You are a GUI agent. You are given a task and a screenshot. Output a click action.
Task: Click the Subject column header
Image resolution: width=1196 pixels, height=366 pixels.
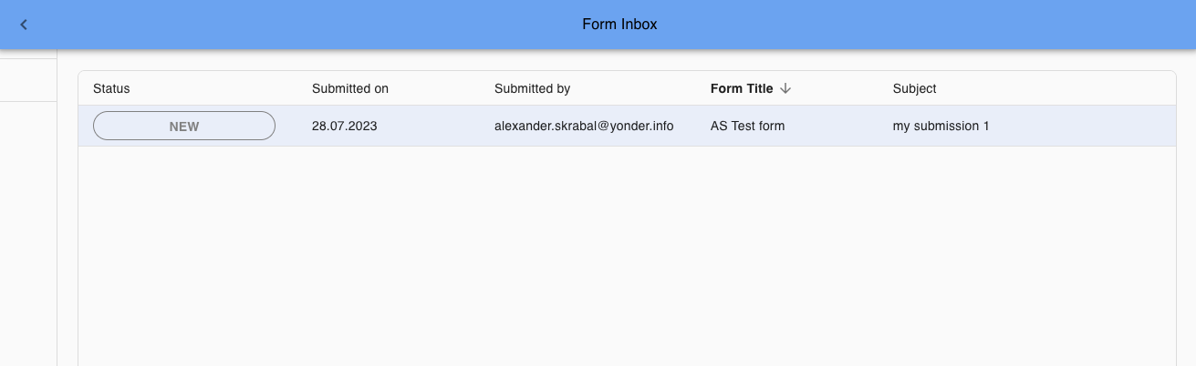coord(914,88)
